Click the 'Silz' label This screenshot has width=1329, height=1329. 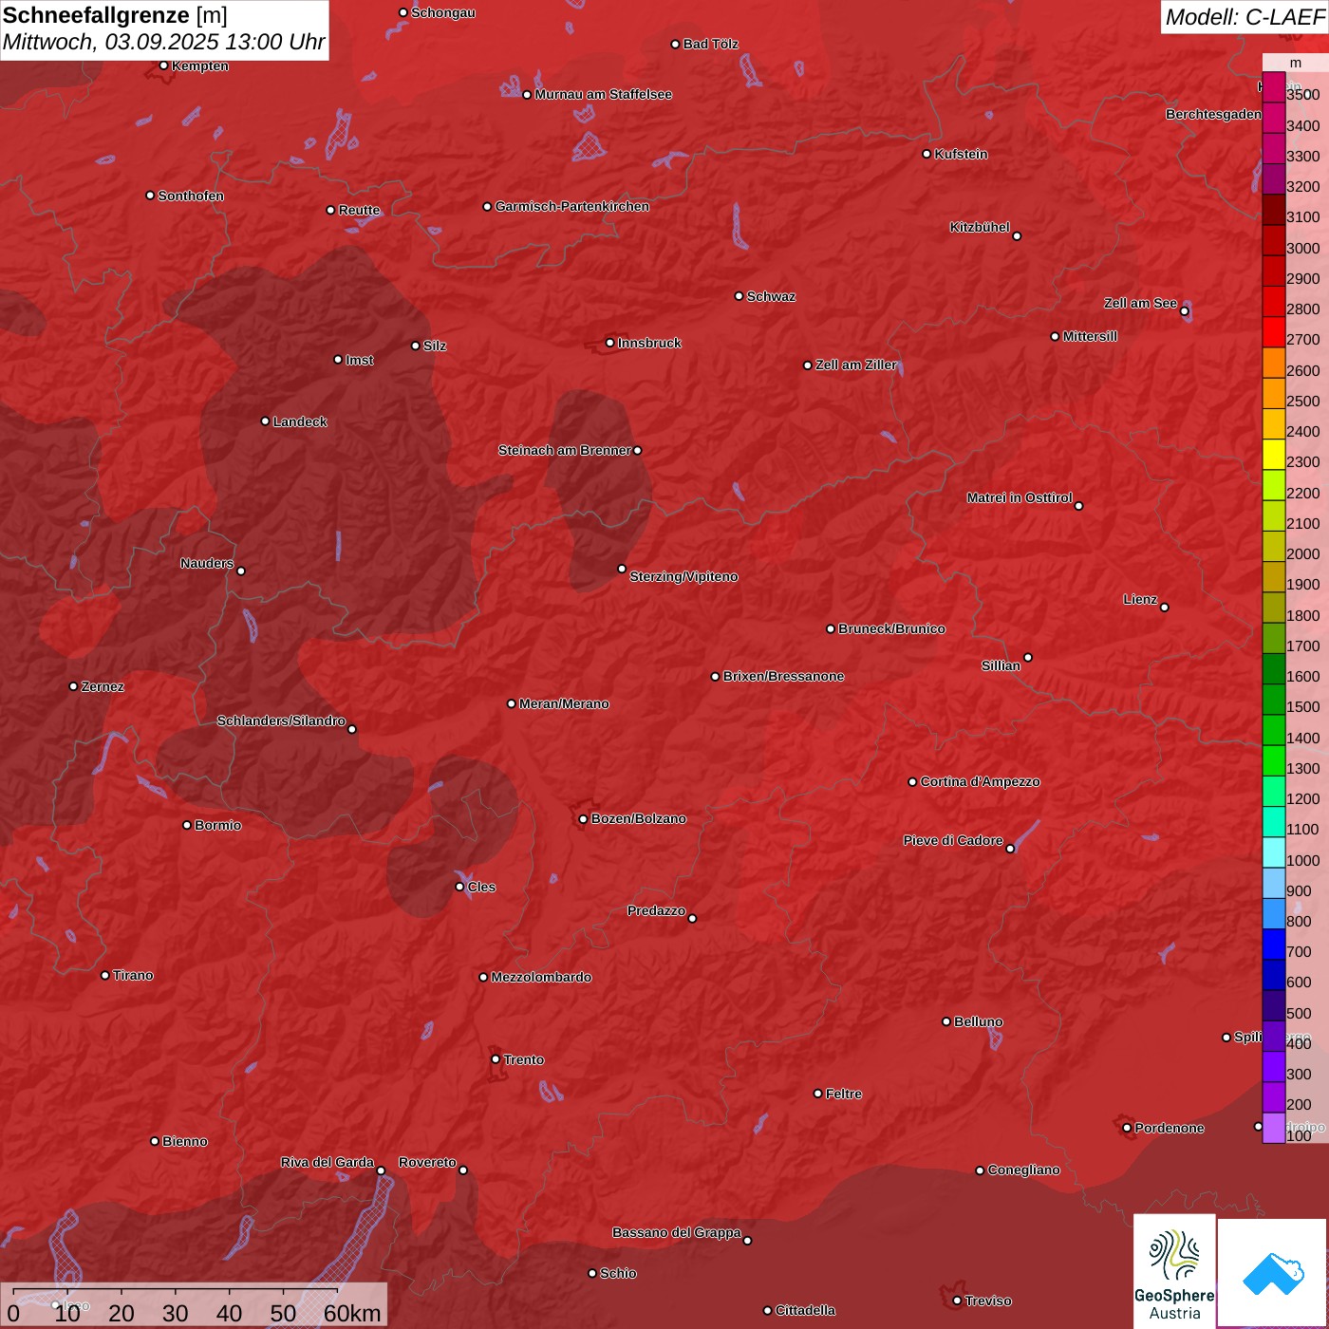435,346
